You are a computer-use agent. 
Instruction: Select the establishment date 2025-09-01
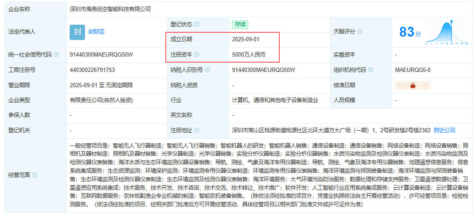(x=246, y=40)
